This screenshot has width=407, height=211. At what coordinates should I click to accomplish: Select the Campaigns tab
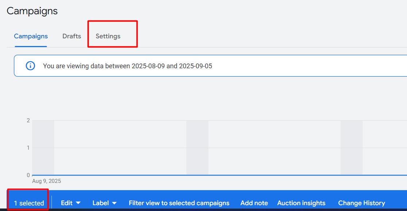point(31,36)
